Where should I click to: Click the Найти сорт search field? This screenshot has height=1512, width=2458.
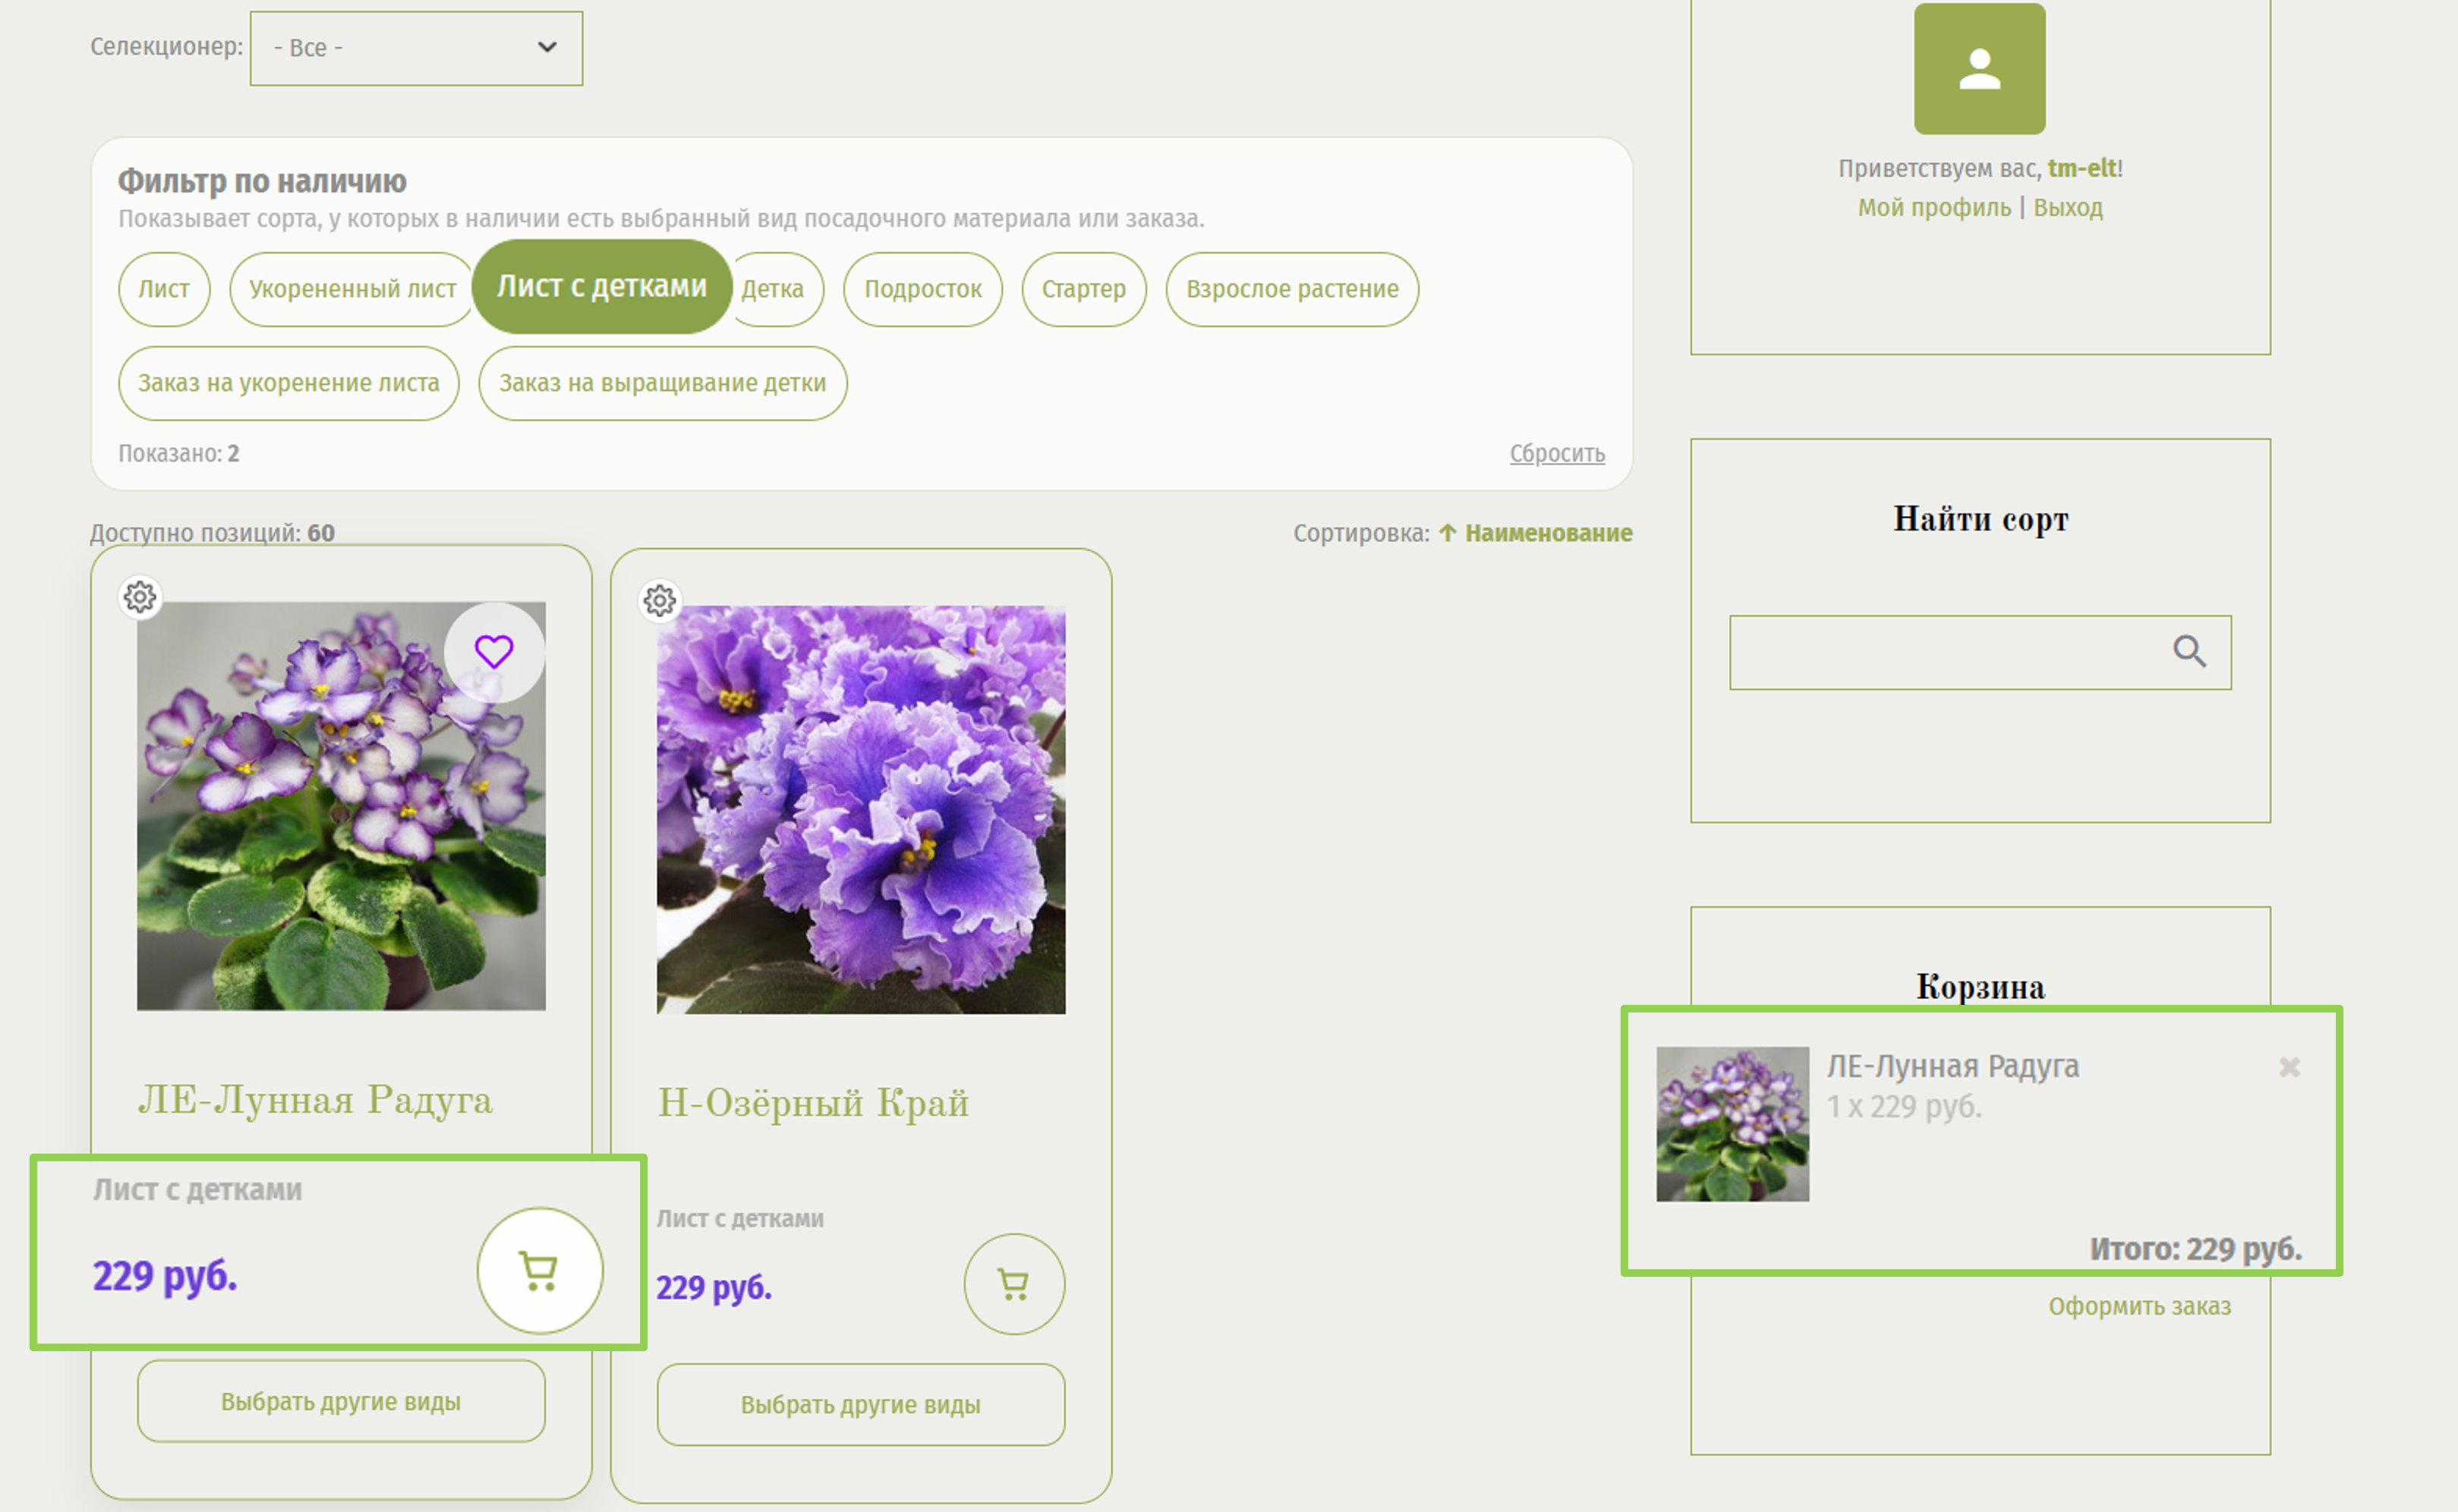(x=1945, y=652)
